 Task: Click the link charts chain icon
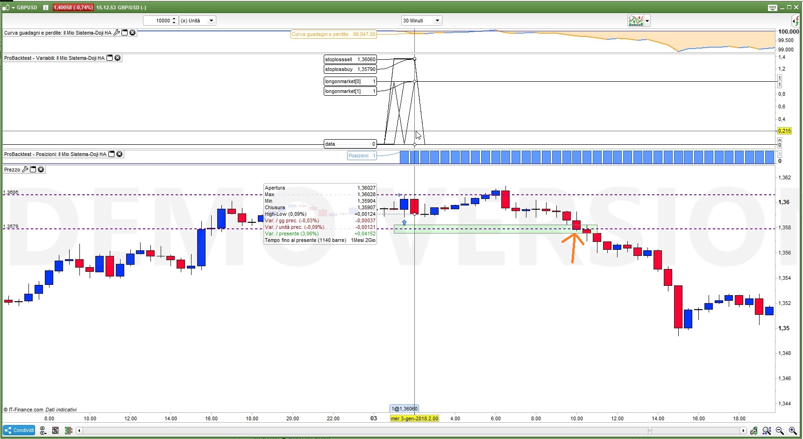tap(43, 431)
